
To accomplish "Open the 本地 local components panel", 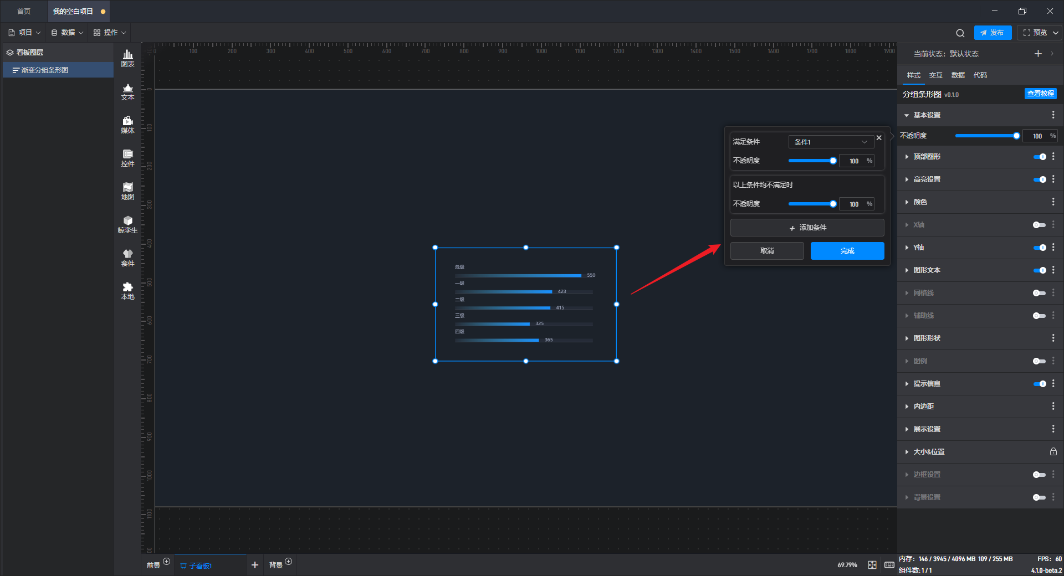I will pos(127,291).
